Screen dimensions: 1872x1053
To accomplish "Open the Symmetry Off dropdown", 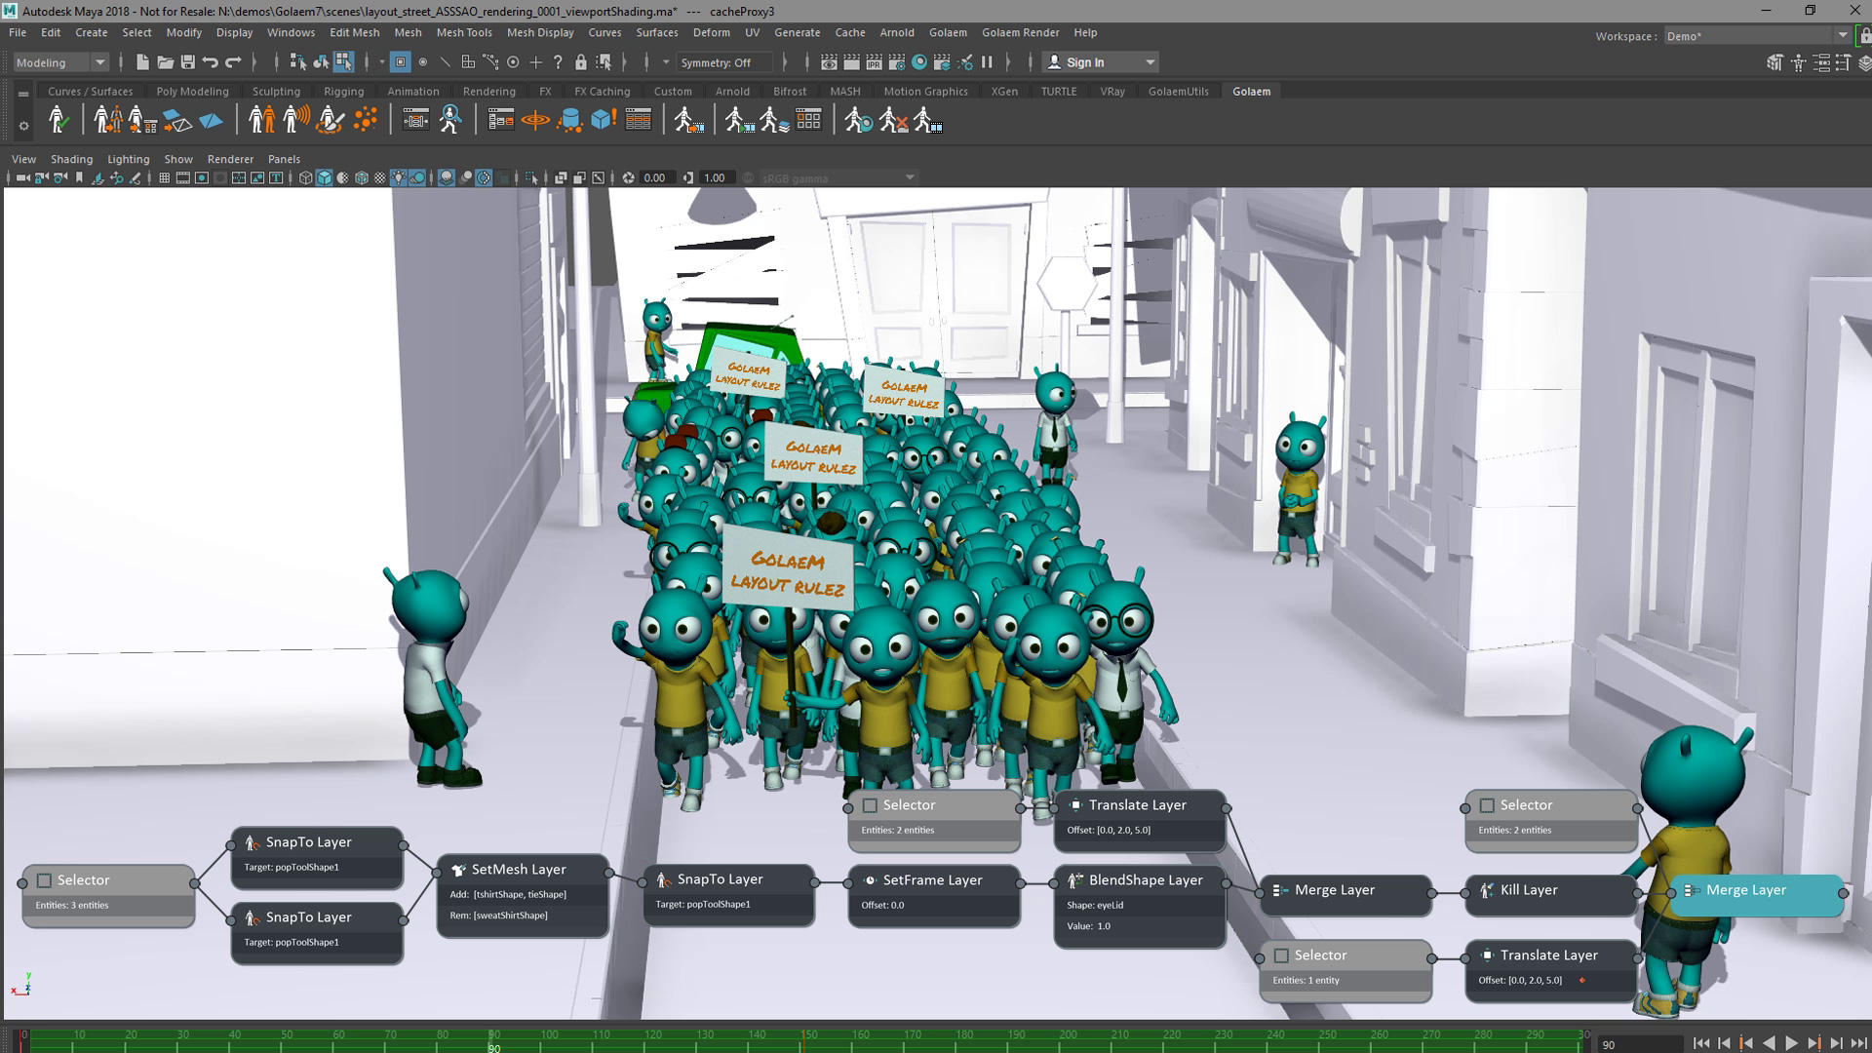I will [x=723, y=62].
